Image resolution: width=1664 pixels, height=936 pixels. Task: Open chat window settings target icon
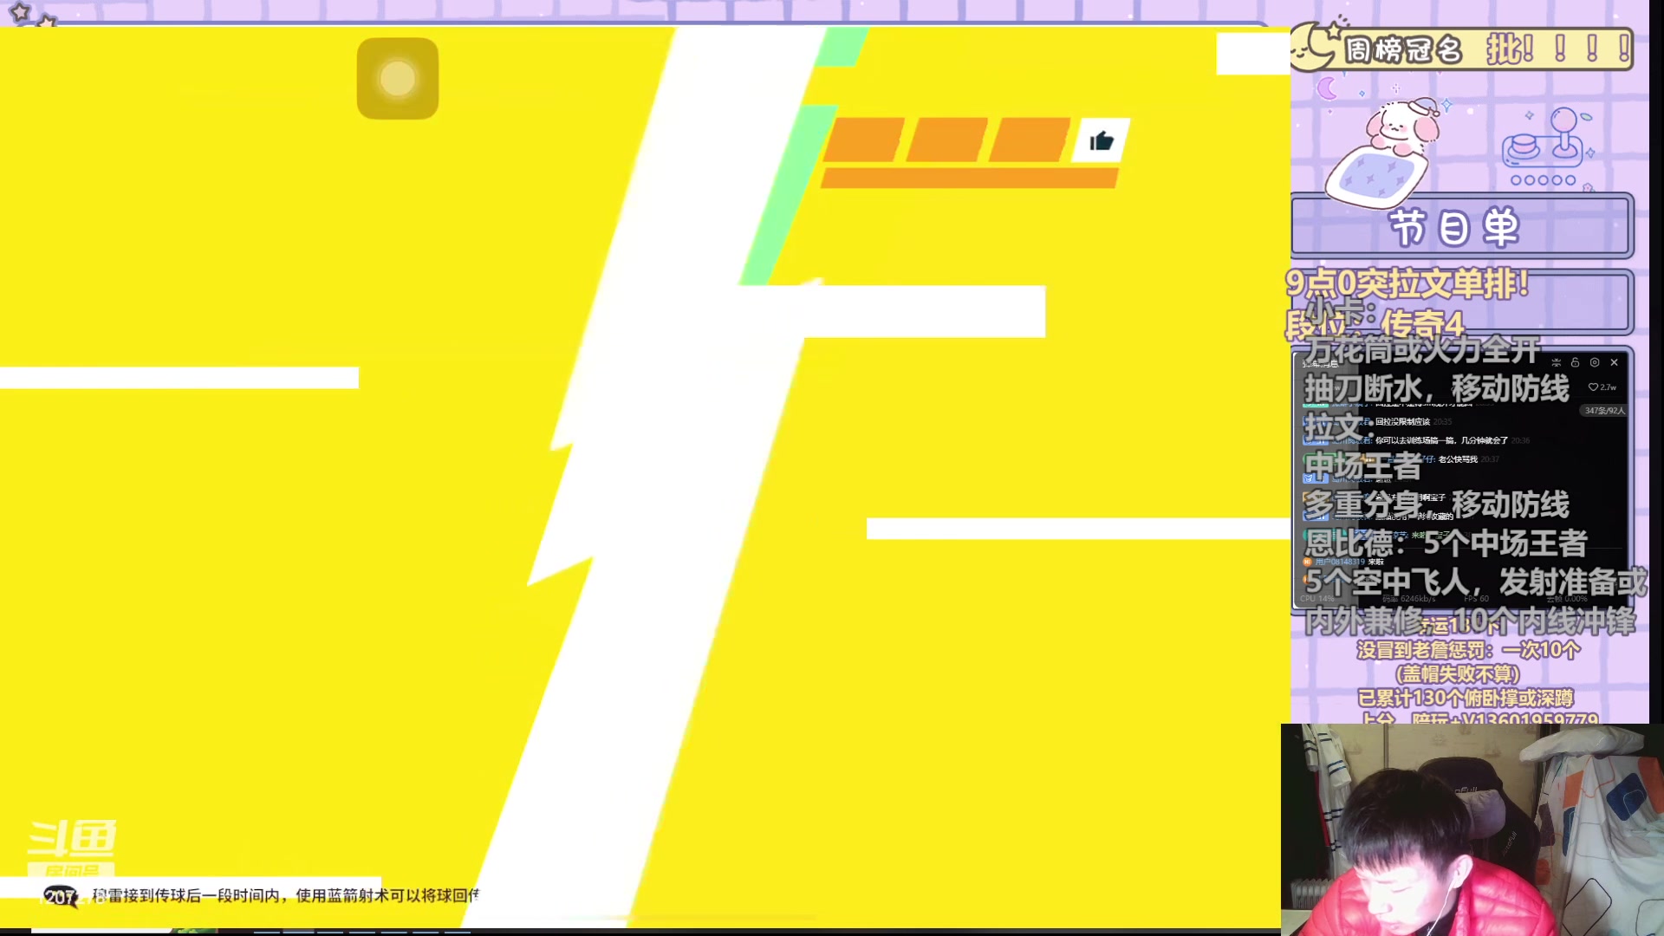[x=1595, y=362]
